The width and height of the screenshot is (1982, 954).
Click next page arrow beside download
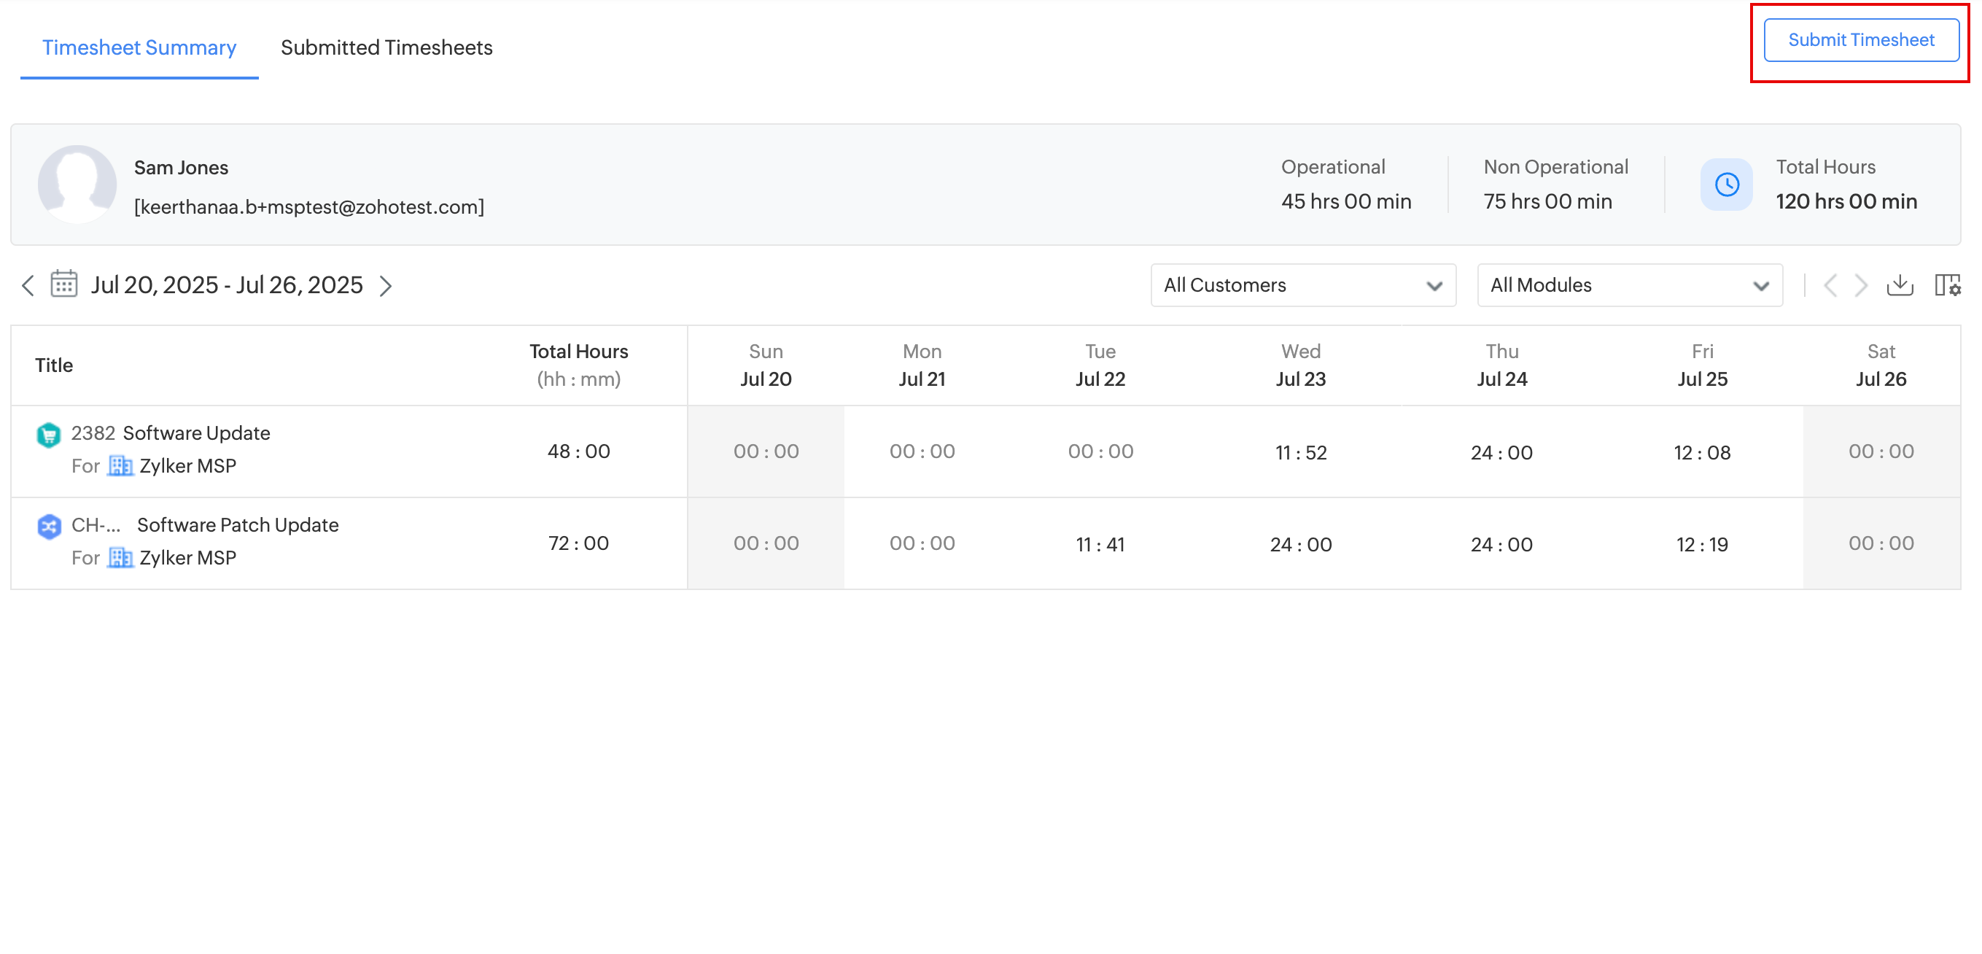[1860, 285]
